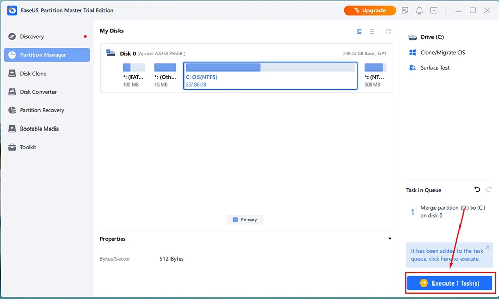The height and width of the screenshot is (299, 499).
Task: Click the Discovery compass icon
Action: pyautogui.click(x=12, y=36)
